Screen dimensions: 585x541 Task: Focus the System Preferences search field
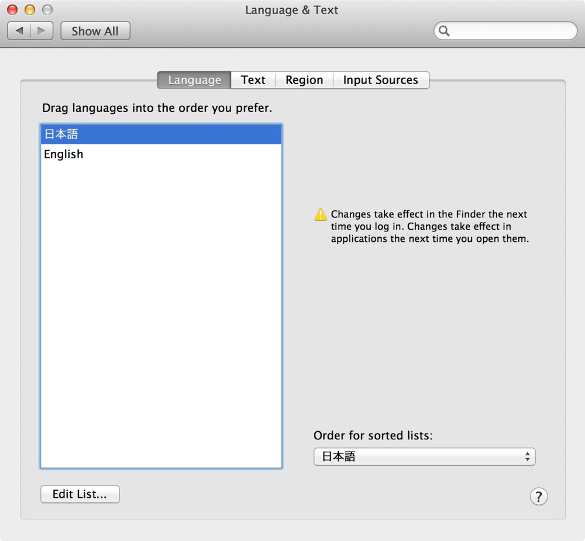click(x=505, y=31)
